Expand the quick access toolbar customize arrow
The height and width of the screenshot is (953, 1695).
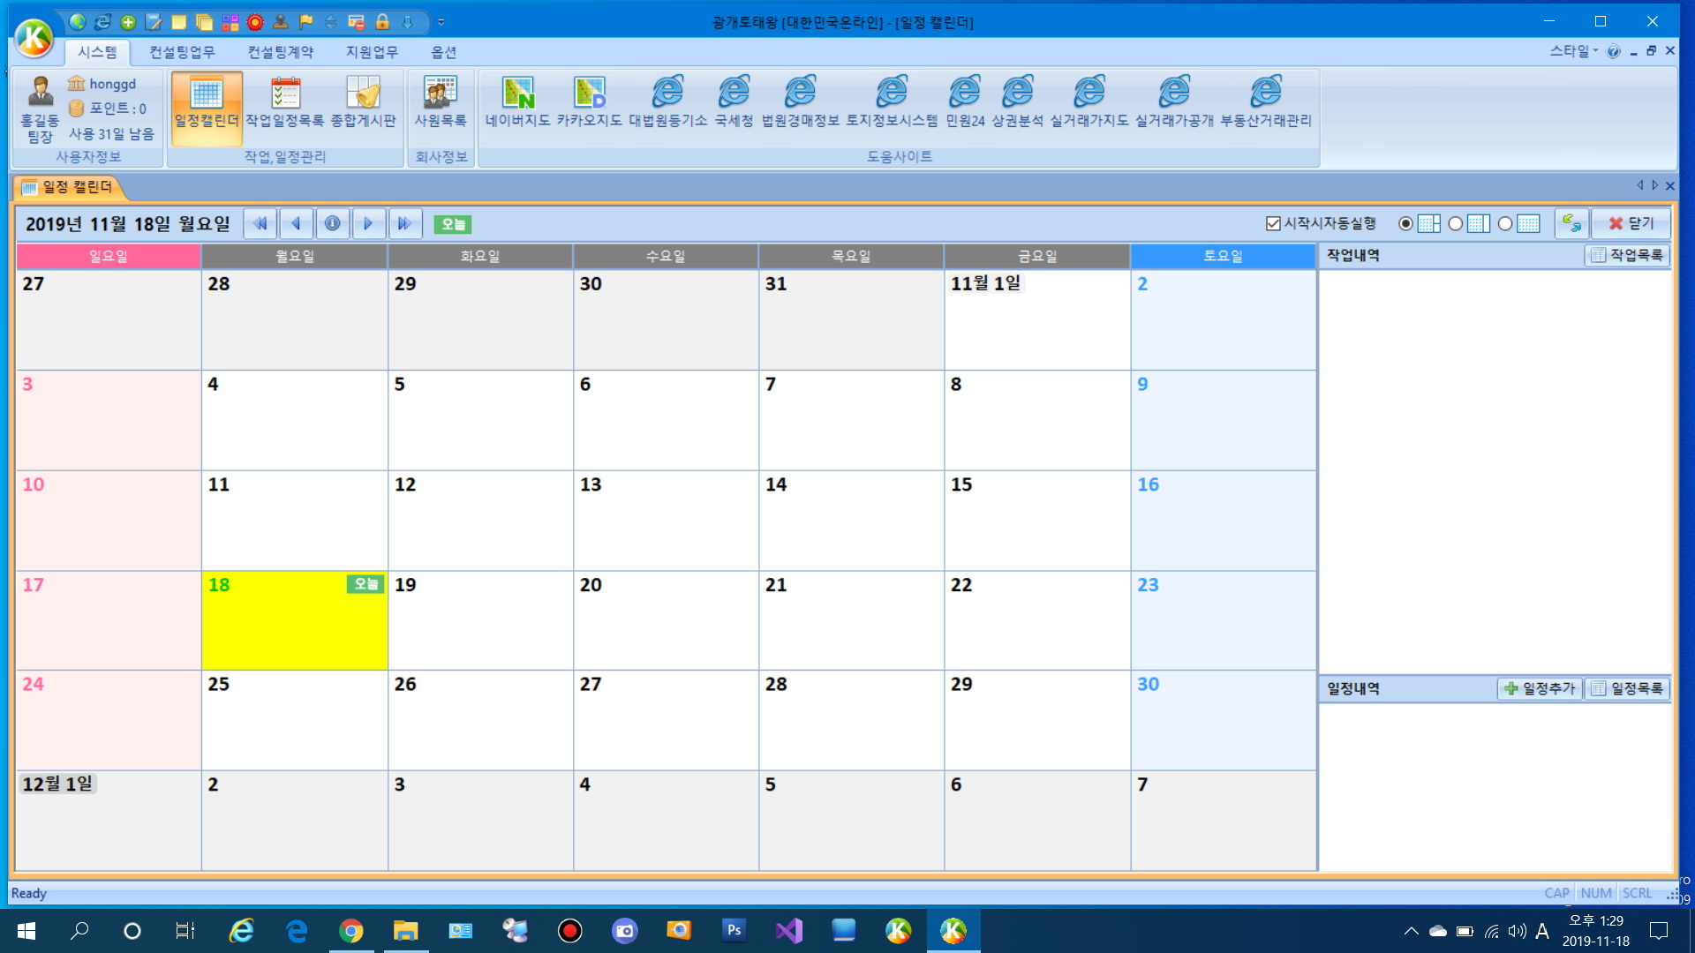441,22
